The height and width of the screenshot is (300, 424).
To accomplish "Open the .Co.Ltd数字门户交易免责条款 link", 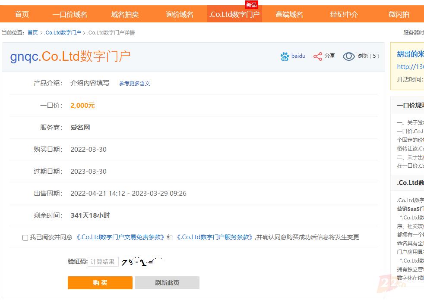I will (120, 237).
